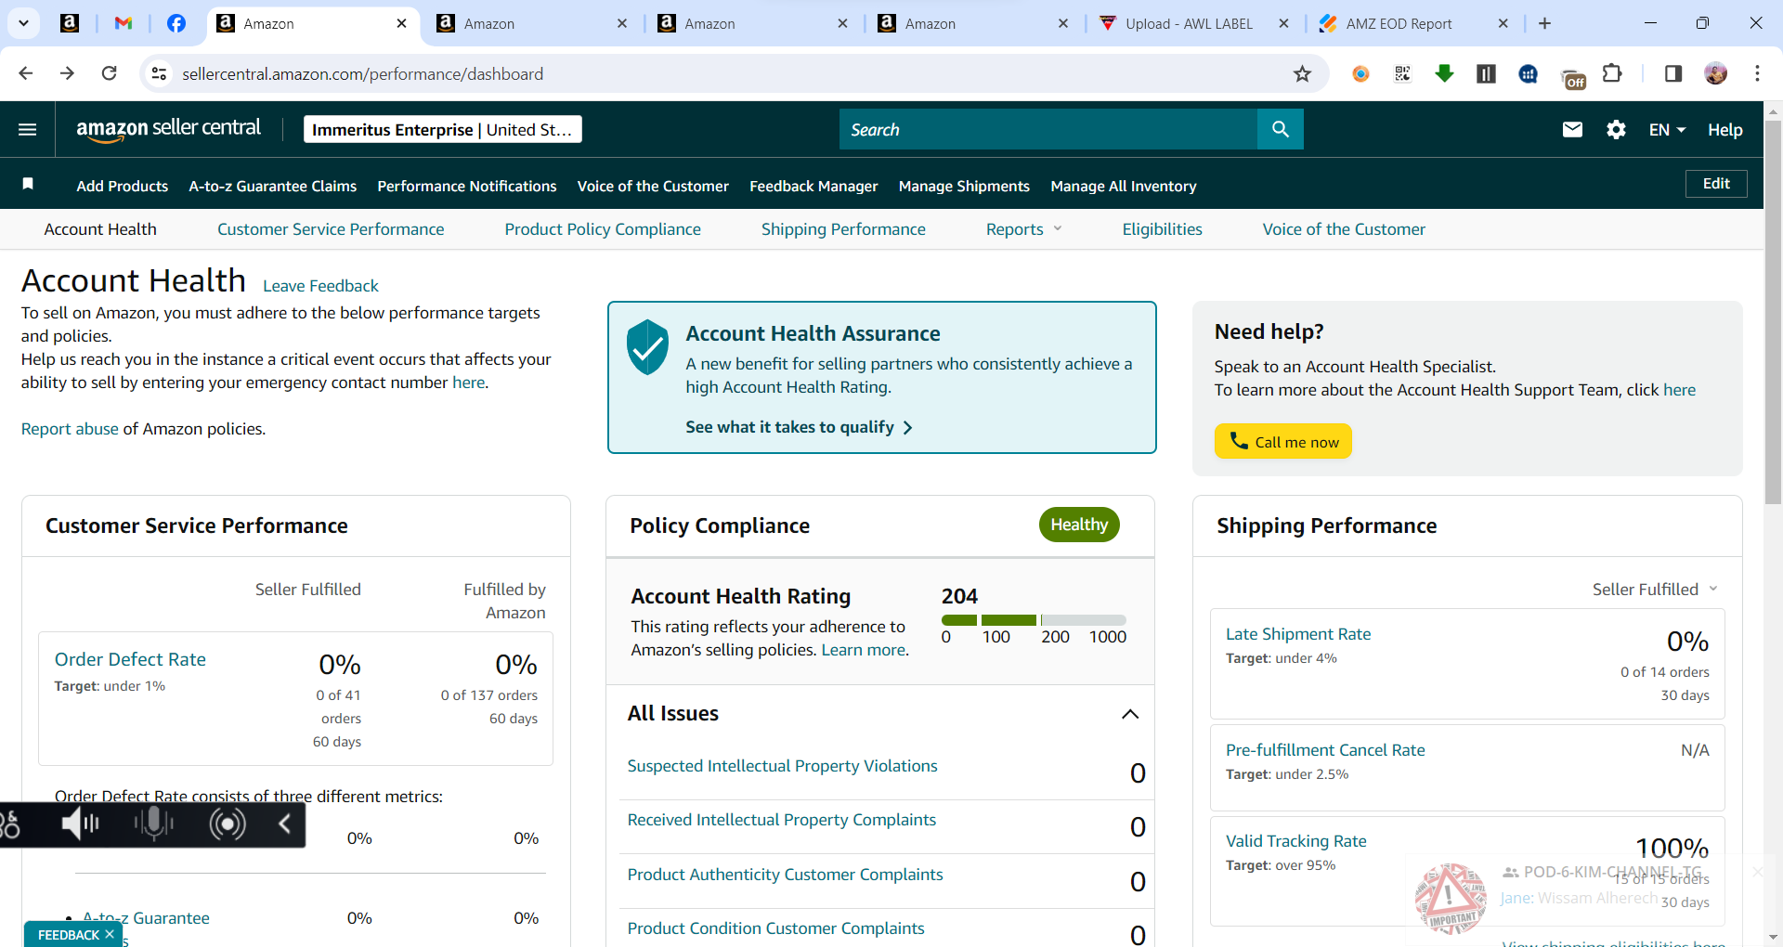Click the Account Health Rating progress bar
This screenshot has width=1783, height=947.
click(x=1034, y=619)
